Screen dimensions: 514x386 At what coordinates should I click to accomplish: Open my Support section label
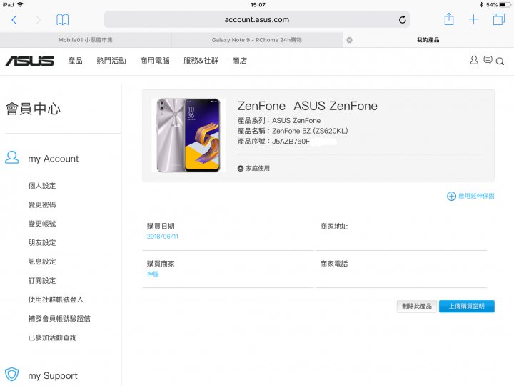pos(52,376)
